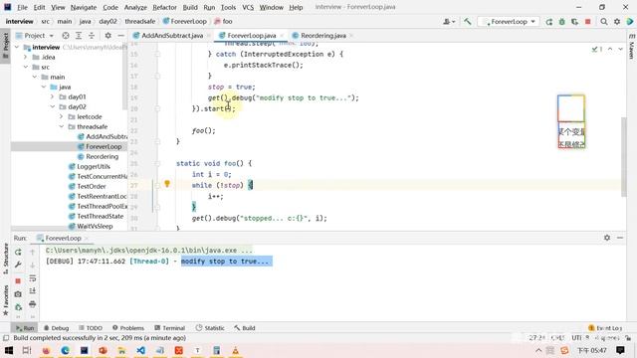Viewport: 637px width, 358px height.
Task: Expand the .idea folder
Action: [26, 58]
